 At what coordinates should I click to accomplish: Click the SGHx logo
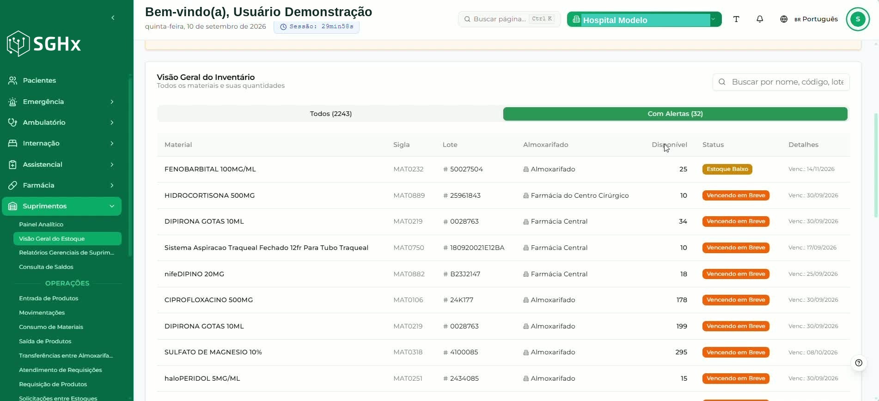[44, 44]
